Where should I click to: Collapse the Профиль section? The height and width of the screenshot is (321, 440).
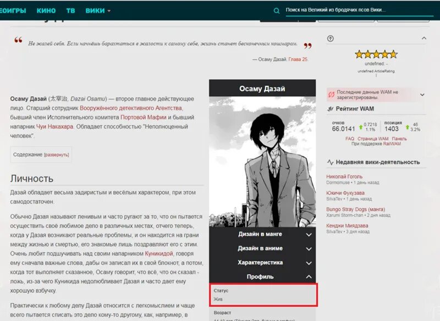(x=262, y=277)
